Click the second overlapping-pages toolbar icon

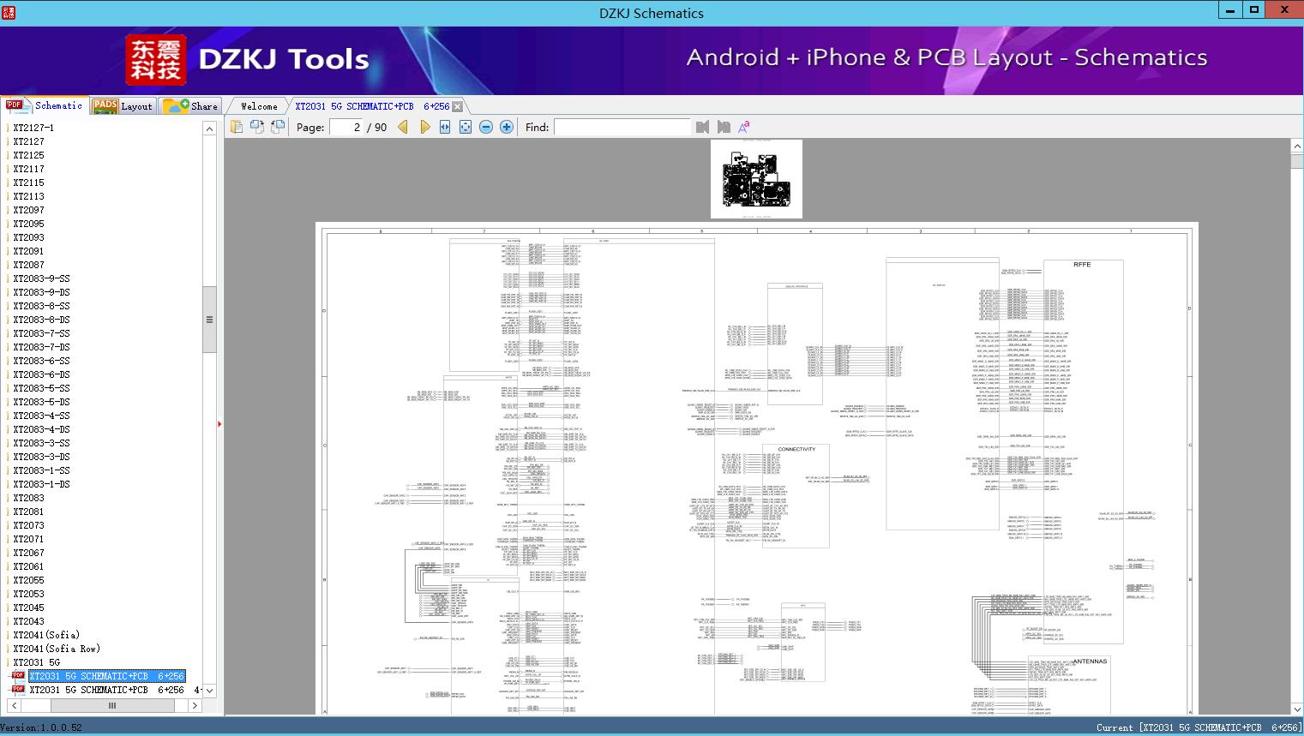[x=257, y=127]
